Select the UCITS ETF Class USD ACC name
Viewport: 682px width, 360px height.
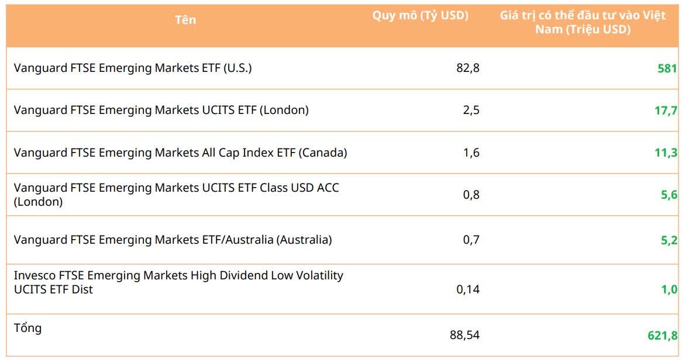click(x=176, y=195)
